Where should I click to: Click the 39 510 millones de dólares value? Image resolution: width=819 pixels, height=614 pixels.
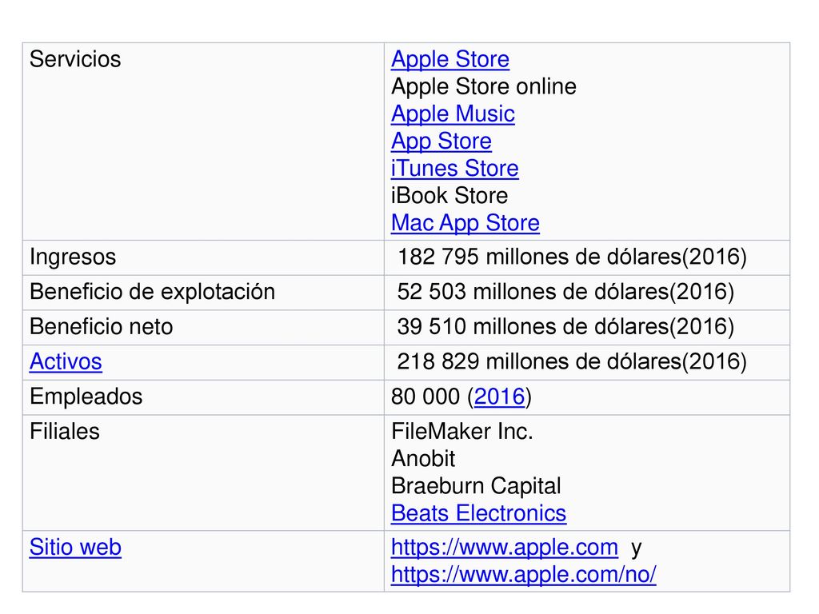point(565,326)
